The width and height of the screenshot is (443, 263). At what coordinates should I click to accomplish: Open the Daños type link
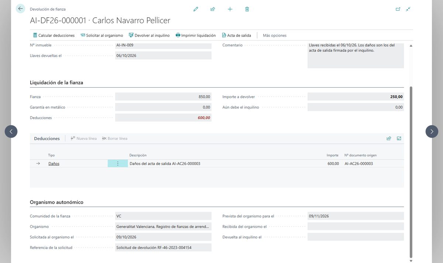[x=54, y=164]
